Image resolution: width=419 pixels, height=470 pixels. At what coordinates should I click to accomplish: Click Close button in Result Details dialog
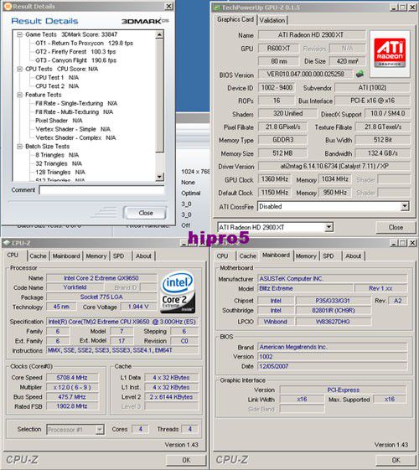click(x=146, y=213)
